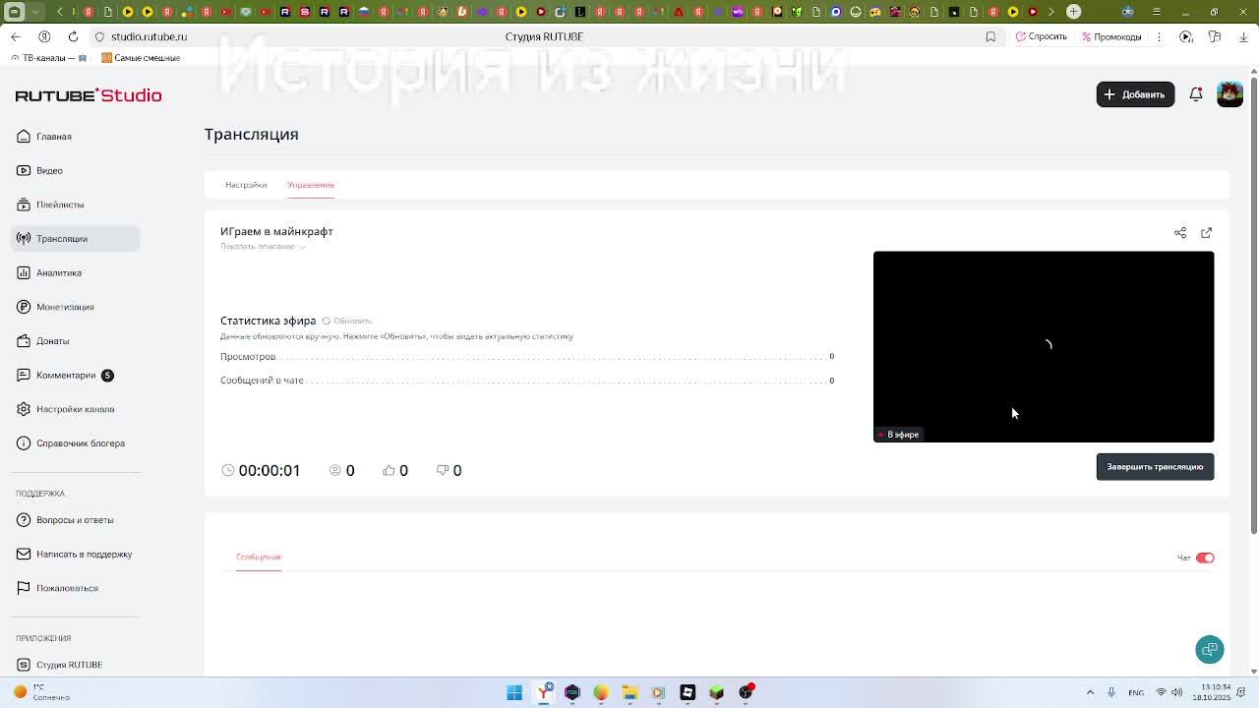The width and height of the screenshot is (1259, 708).
Task: Click the ENG language indicator
Action: pyautogui.click(x=1136, y=692)
